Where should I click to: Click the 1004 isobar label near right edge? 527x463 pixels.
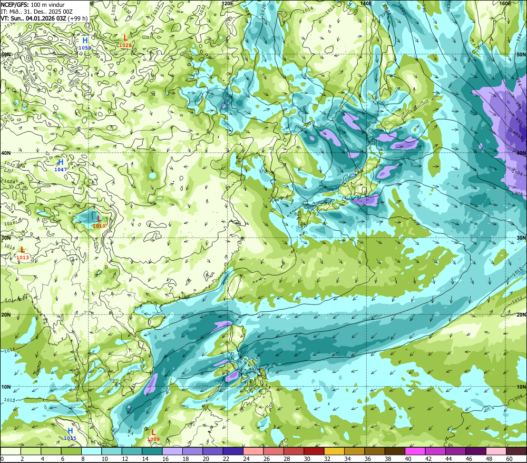click(517, 172)
